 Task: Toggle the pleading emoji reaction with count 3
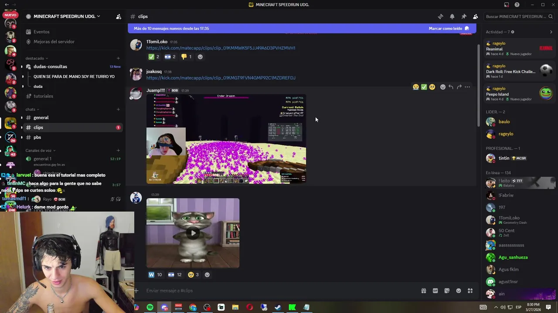[x=193, y=275]
